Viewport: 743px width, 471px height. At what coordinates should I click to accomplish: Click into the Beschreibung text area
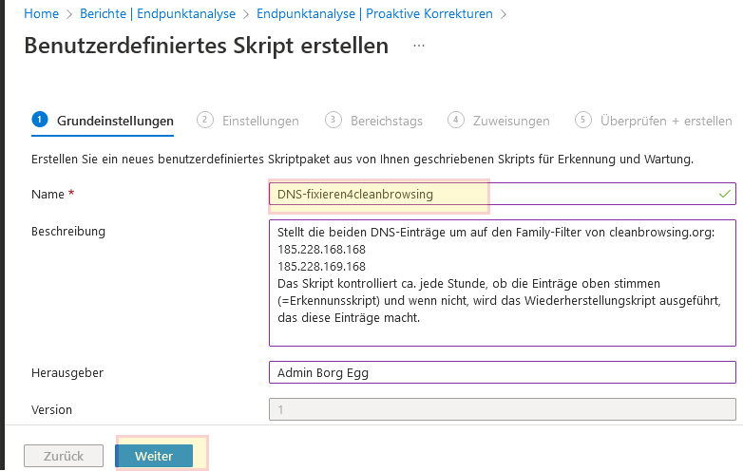point(503,284)
